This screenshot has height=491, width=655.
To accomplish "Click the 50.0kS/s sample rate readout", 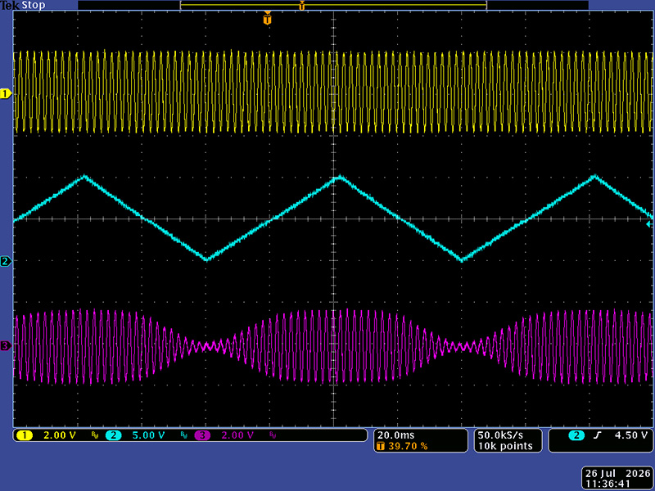I will tap(500, 435).
